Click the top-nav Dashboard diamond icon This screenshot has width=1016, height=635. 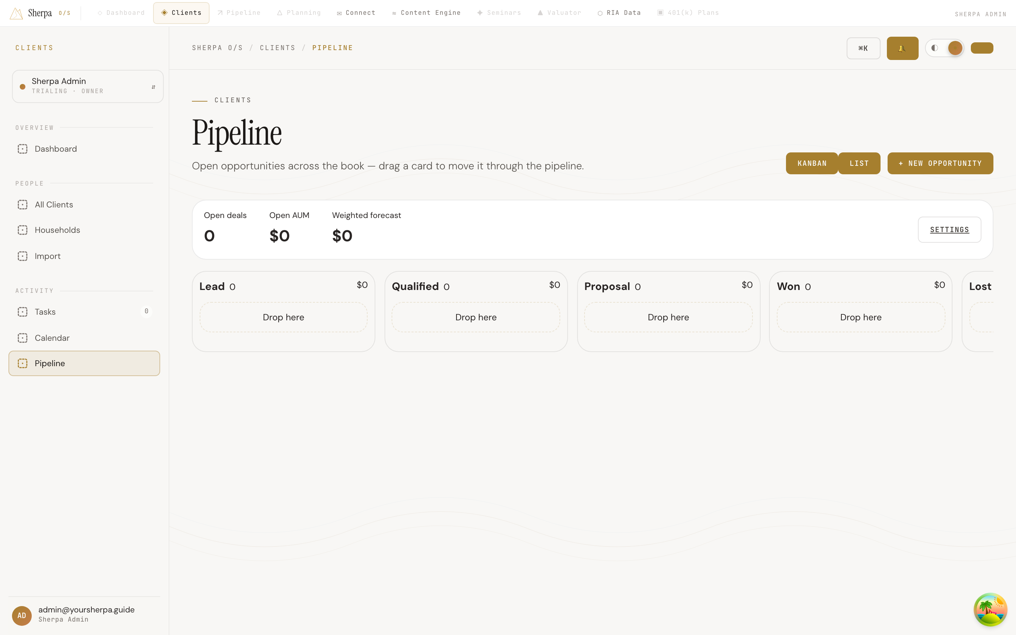(100, 13)
